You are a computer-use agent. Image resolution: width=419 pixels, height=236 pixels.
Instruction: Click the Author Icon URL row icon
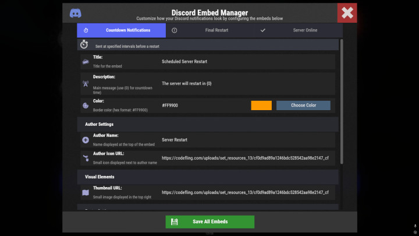[86, 158]
